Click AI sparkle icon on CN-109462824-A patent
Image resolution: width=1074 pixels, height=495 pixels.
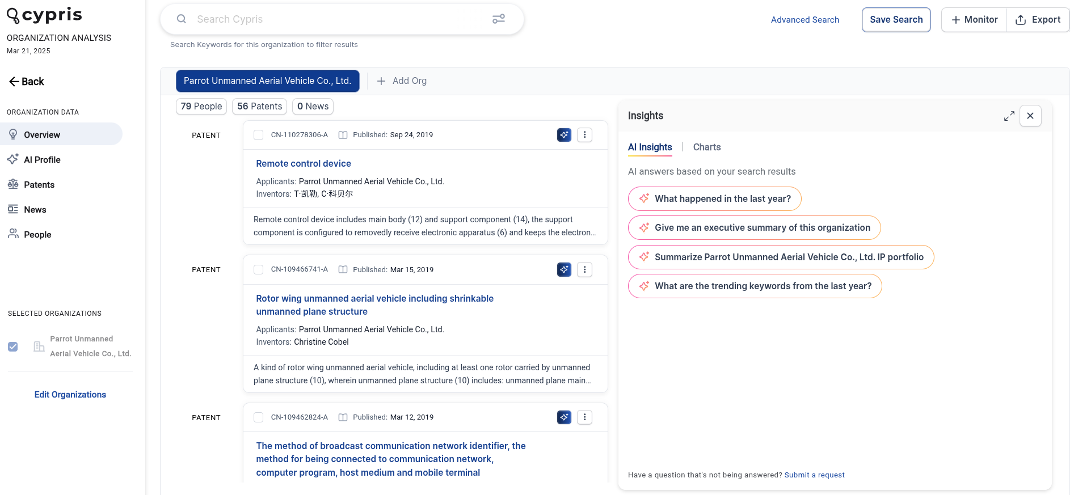[564, 417]
